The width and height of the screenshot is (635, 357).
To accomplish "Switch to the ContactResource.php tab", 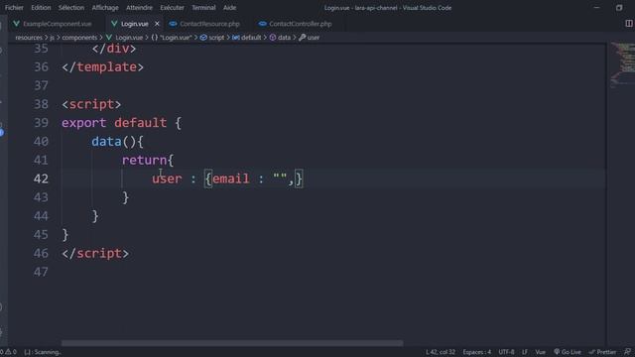I will (x=209, y=24).
